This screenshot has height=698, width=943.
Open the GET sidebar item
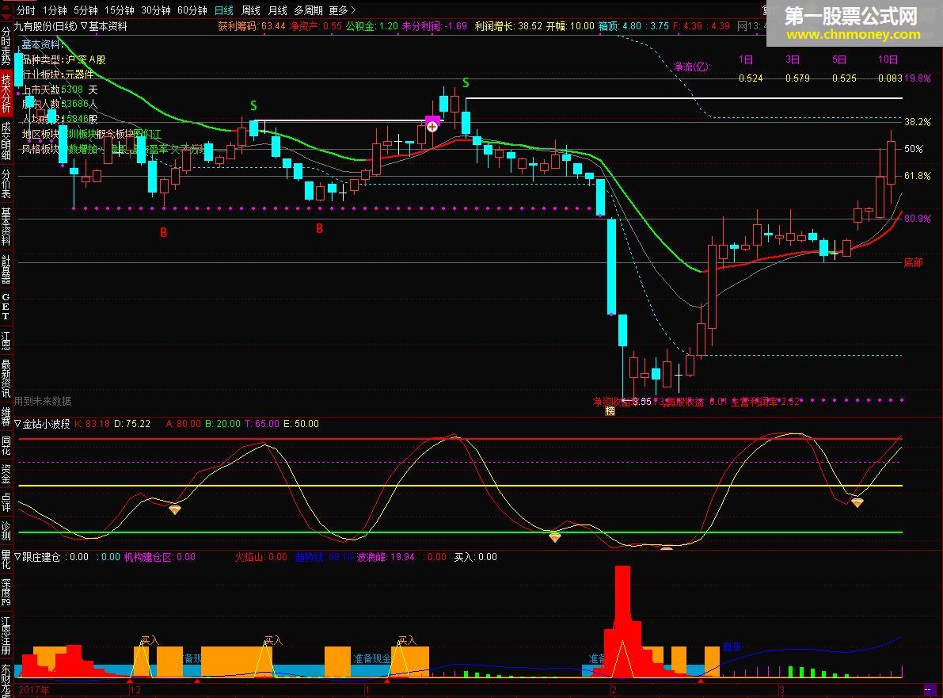6,307
